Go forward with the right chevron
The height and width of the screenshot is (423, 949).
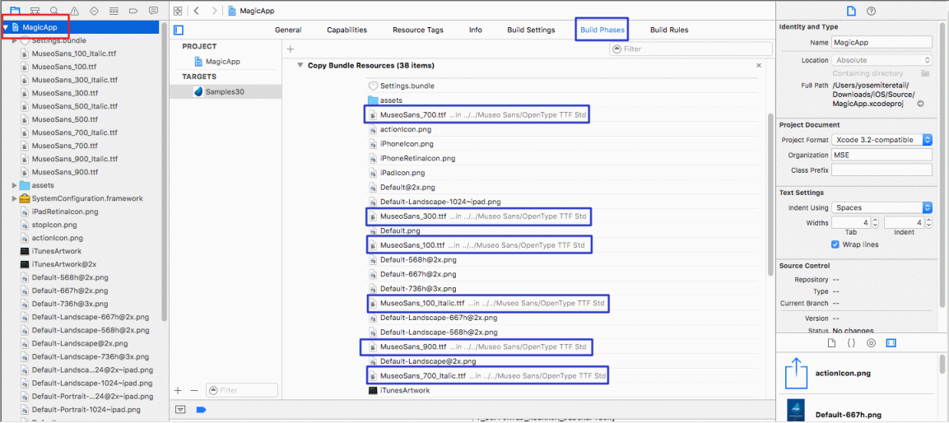pyautogui.click(x=214, y=11)
